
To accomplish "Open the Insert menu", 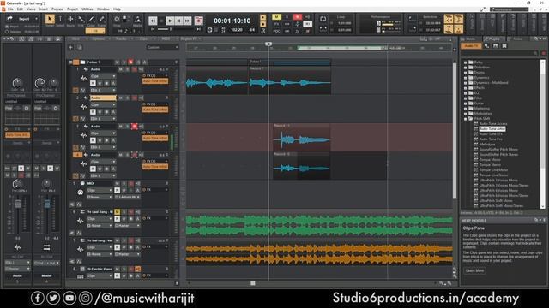I will click(44, 9).
